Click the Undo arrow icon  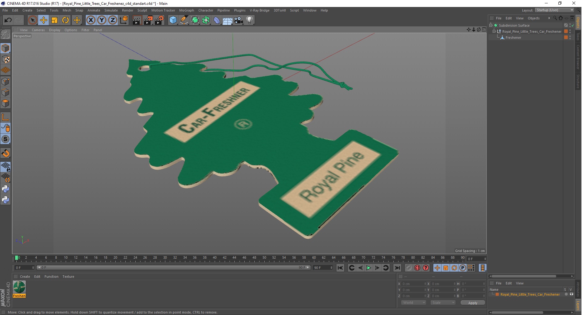tap(8, 20)
